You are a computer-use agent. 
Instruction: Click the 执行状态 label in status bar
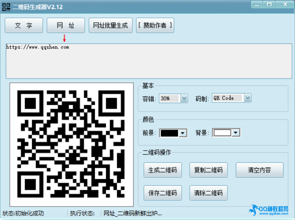pos(82,213)
